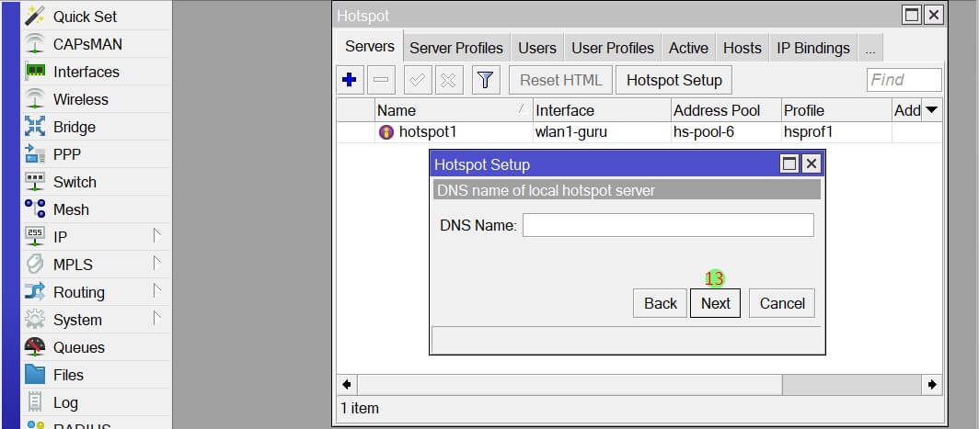979x429 pixels.
Task: Open Queues from the sidebar
Action: coord(78,347)
